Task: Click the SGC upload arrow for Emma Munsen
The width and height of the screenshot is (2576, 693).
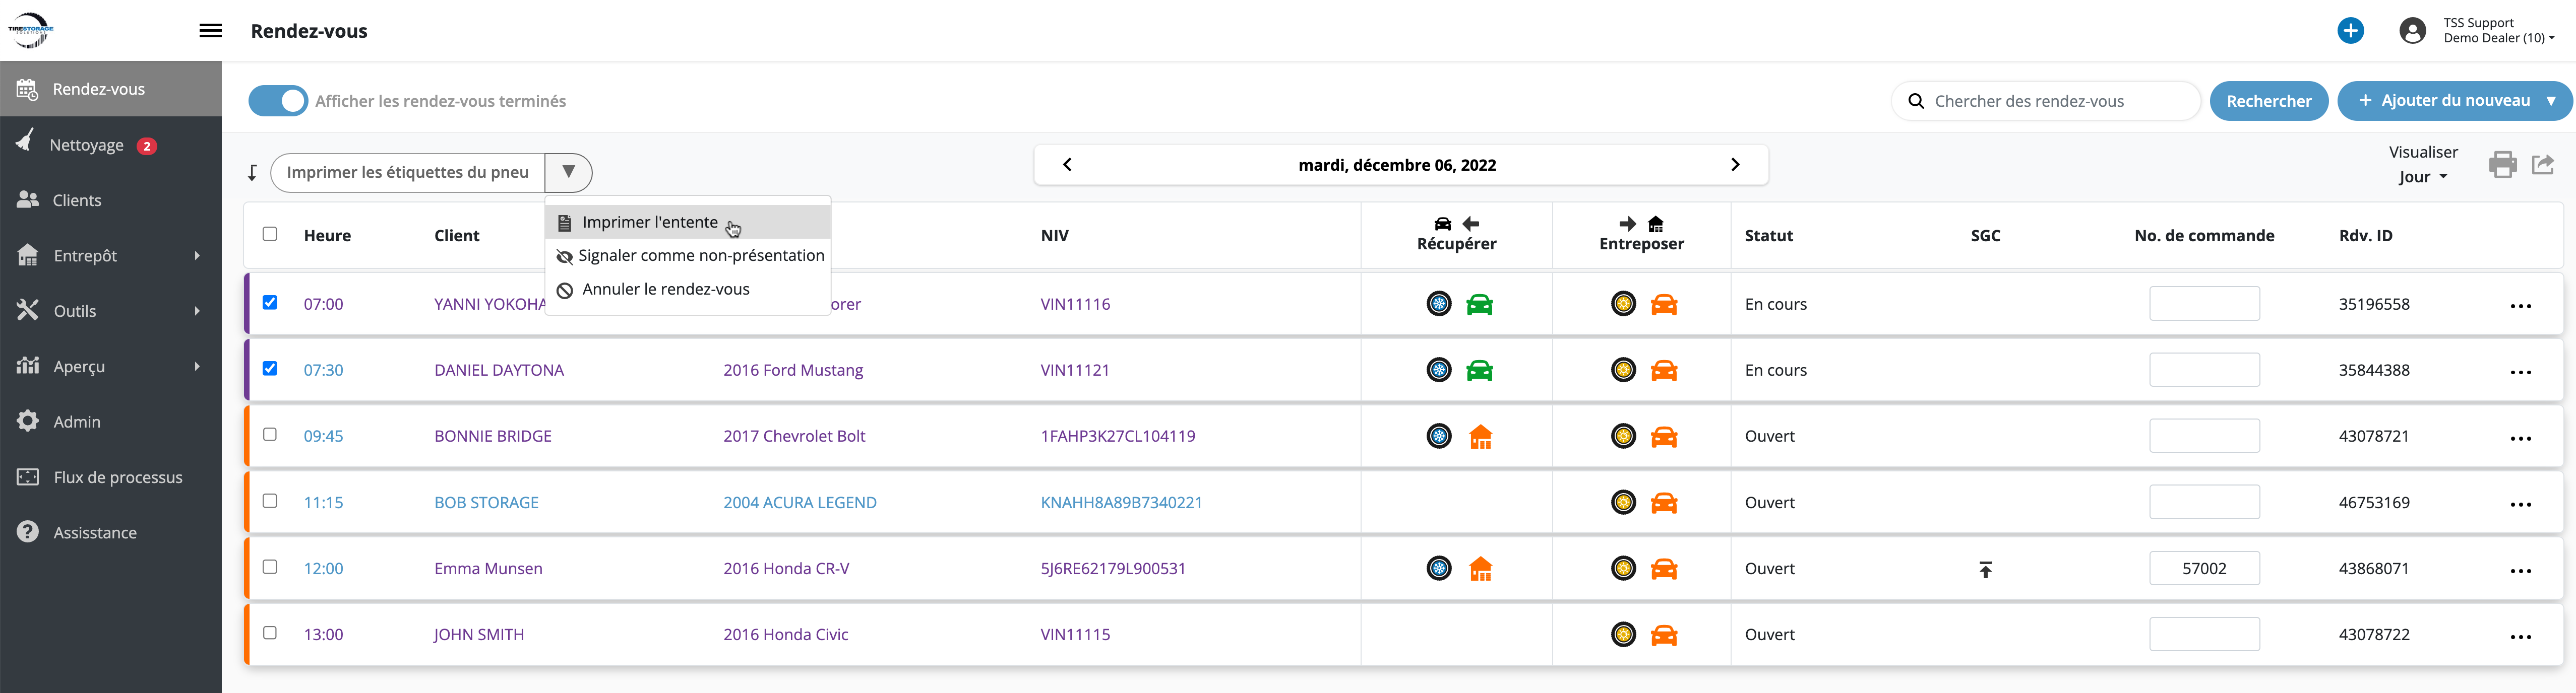Action: pyautogui.click(x=1985, y=569)
